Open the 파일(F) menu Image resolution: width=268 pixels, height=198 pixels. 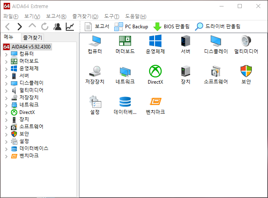11,17
